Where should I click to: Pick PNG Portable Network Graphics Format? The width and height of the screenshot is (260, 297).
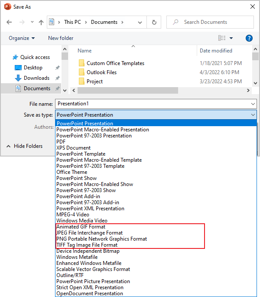[102, 239]
